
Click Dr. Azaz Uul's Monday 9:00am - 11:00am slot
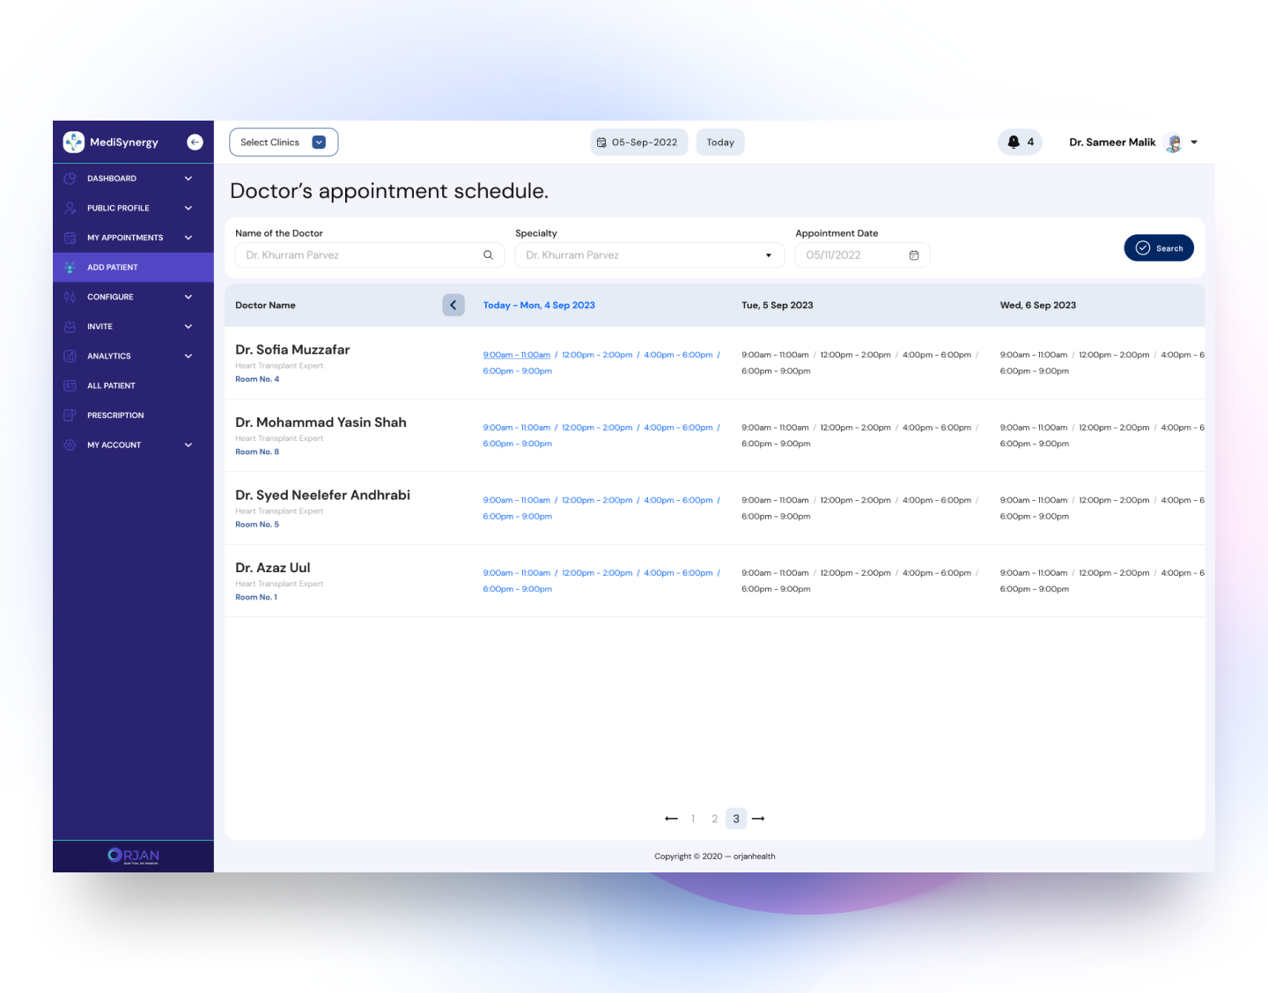tap(517, 573)
